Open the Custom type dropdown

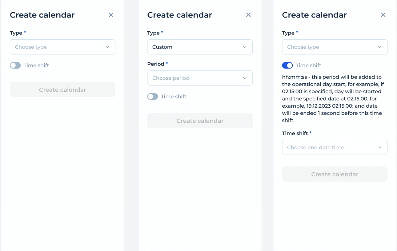click(x=200, y=47)
